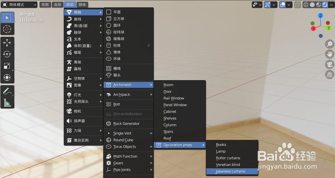Screen dimensions: 335x178
Task: Toggle camera view with the camera icon
Action: pyautogui.click(x=330, y=64)
